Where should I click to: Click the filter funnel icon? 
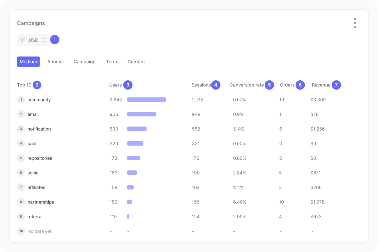click(x=22, y=40)
